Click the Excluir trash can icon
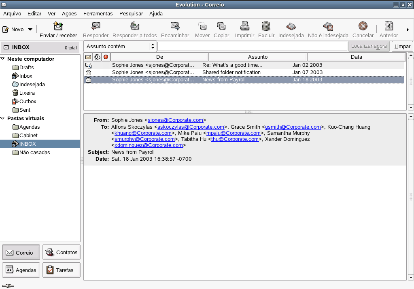The image size is (414, 289). coord(266,26)
